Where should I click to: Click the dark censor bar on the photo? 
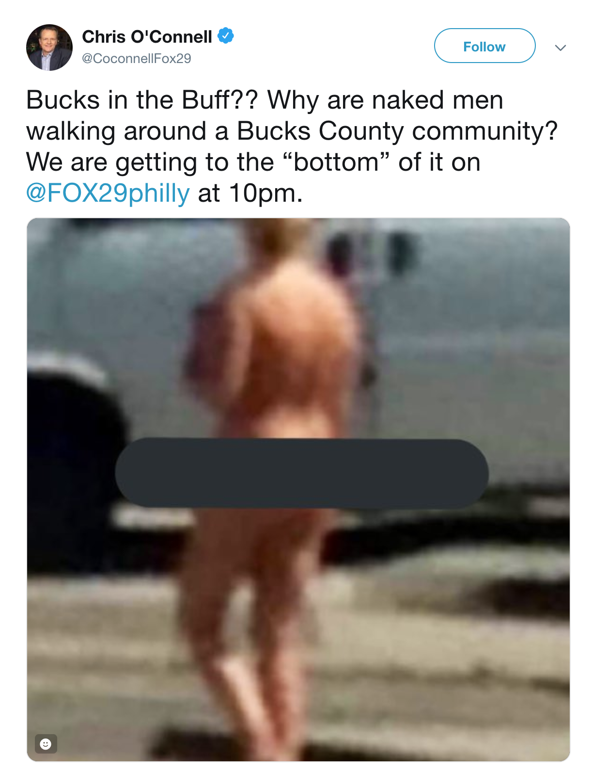[301, 473]
